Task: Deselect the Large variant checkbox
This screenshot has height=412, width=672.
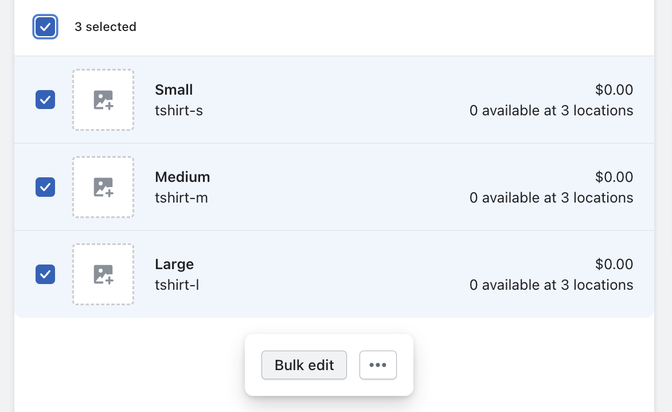Action: (x=45, y=274)
